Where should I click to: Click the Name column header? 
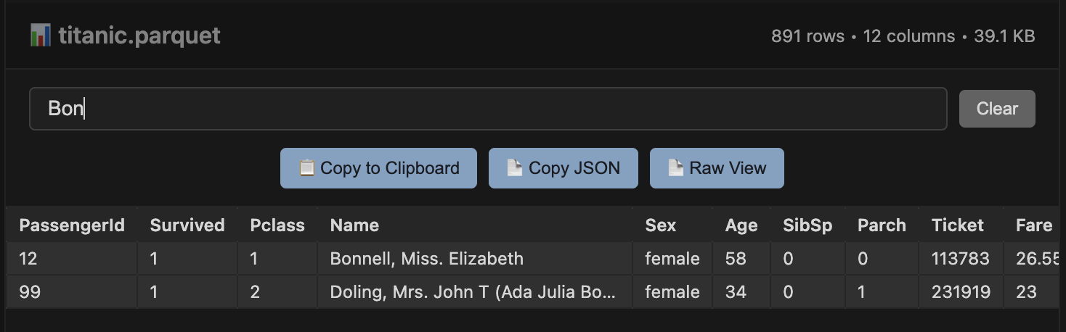[x=354, y=225]
